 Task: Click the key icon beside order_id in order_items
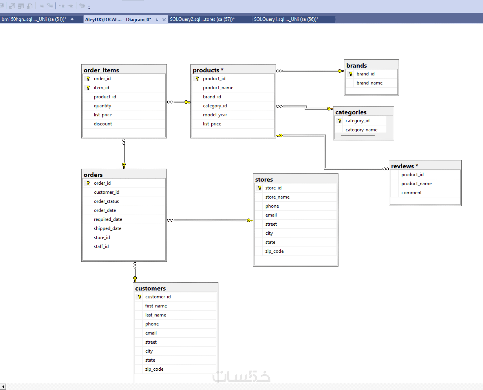(x=88, y=79)
